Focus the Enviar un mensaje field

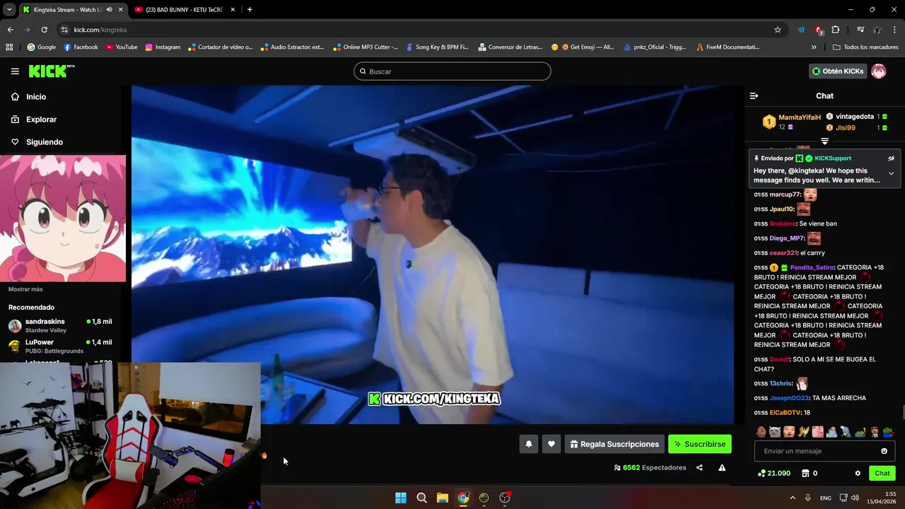click(x=824, y=451)
